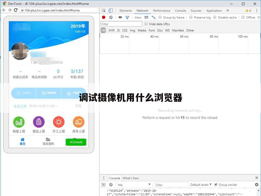
Task: Activate the inspect element picker icon
Action: tap(104, 11)
